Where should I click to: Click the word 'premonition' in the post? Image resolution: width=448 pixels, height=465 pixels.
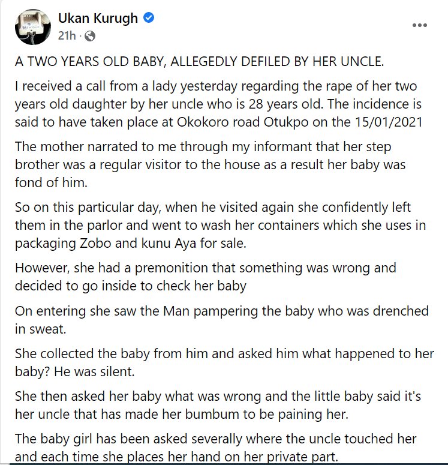[x=166, y=268]
